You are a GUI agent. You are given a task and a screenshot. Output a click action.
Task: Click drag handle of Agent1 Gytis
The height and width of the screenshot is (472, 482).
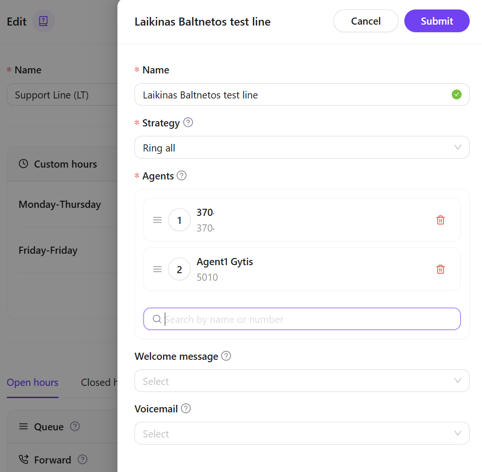tap(158, 269)
